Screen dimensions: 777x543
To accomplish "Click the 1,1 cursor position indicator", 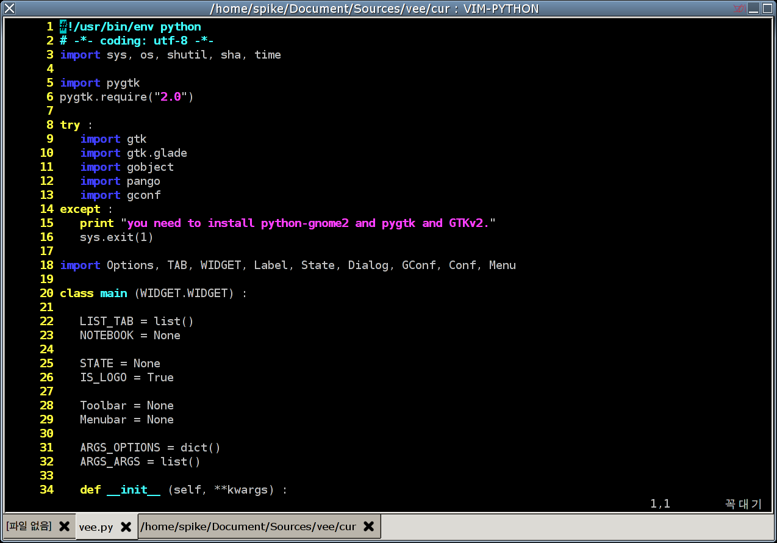I will pyautogui.click(x=660, y=504).
